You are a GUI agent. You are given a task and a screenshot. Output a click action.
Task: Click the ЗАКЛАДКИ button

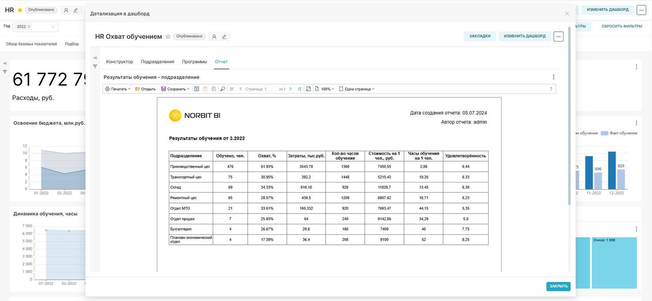[x=480, y=36]
